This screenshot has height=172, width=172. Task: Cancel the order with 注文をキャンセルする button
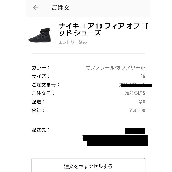coord(88,166)
